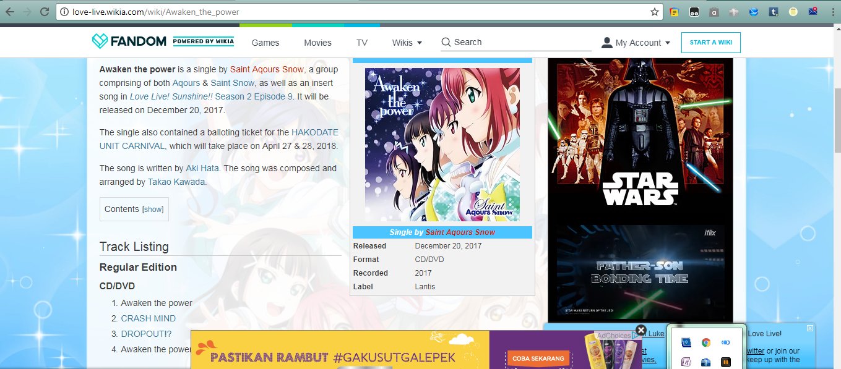View site information icon in address bar
841x369 pixels.
point(64,12)
